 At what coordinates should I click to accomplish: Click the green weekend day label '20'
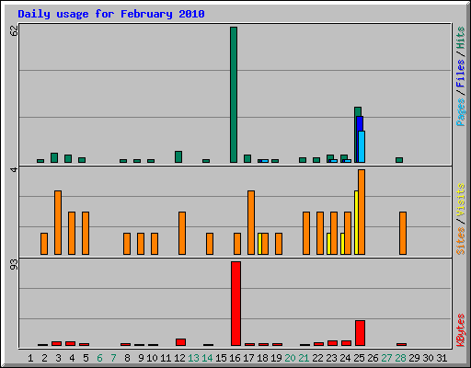click(x=290, y=358)
